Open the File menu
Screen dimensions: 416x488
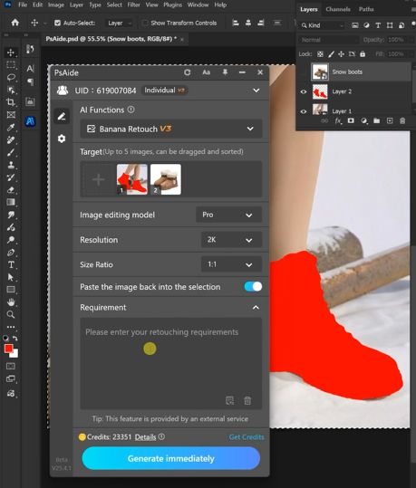pyautogui.click(x=23, y=5)
